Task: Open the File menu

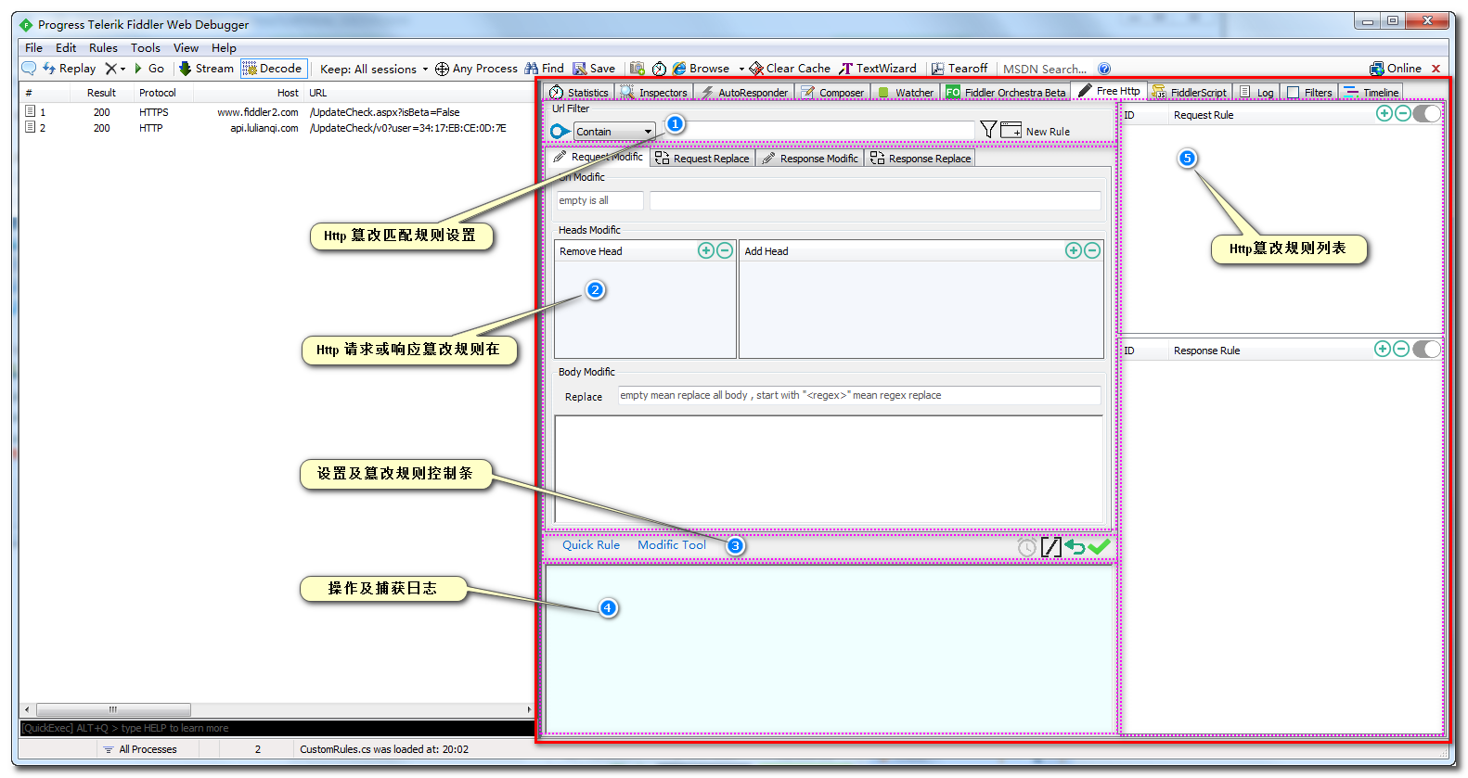Action: pyautogui.click(x=33, y=47)
